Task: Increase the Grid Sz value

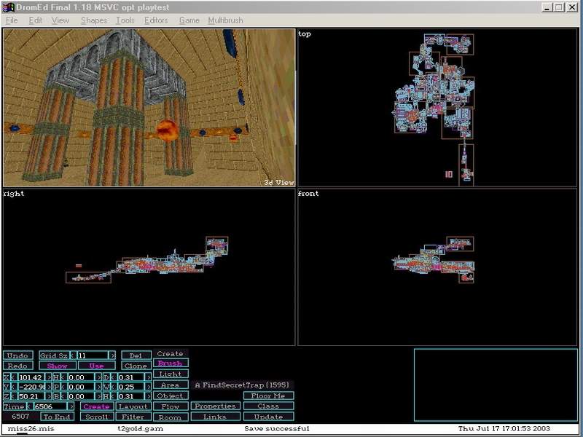Action: pyautogui.click(x=112, y=355)
